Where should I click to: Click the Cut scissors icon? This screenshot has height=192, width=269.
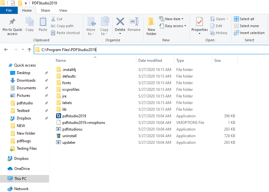tap(53, 19)
